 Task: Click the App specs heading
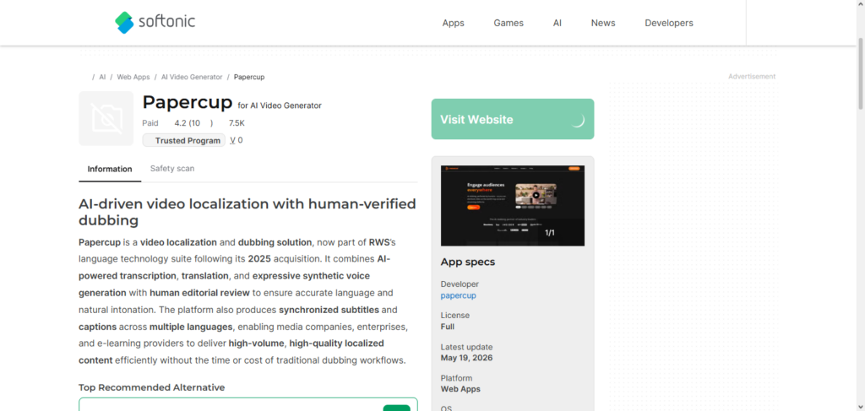point(468,262)
